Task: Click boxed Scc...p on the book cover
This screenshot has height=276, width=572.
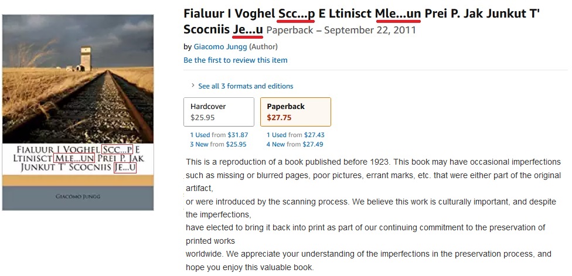Action: pyautogui.click(x=117, y=149)
